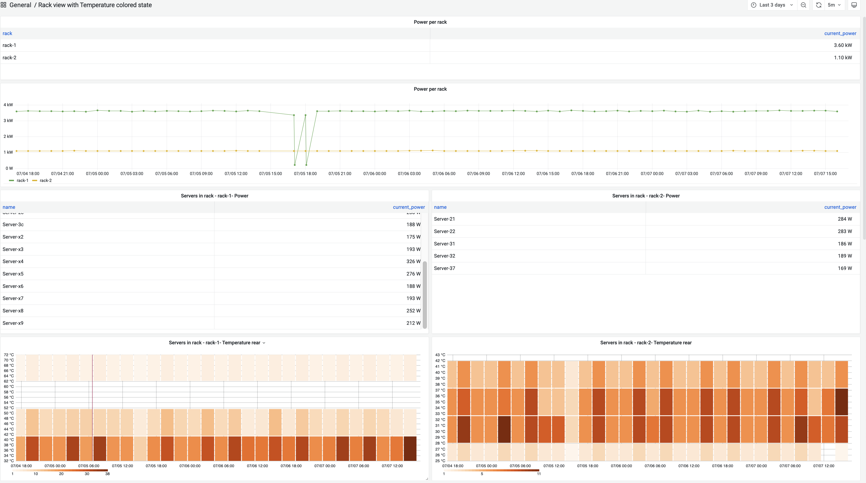This screenshot has height=483, width=866.
Task: Click the Power per rack graph panel title
Action: click(x=430, y=89)
